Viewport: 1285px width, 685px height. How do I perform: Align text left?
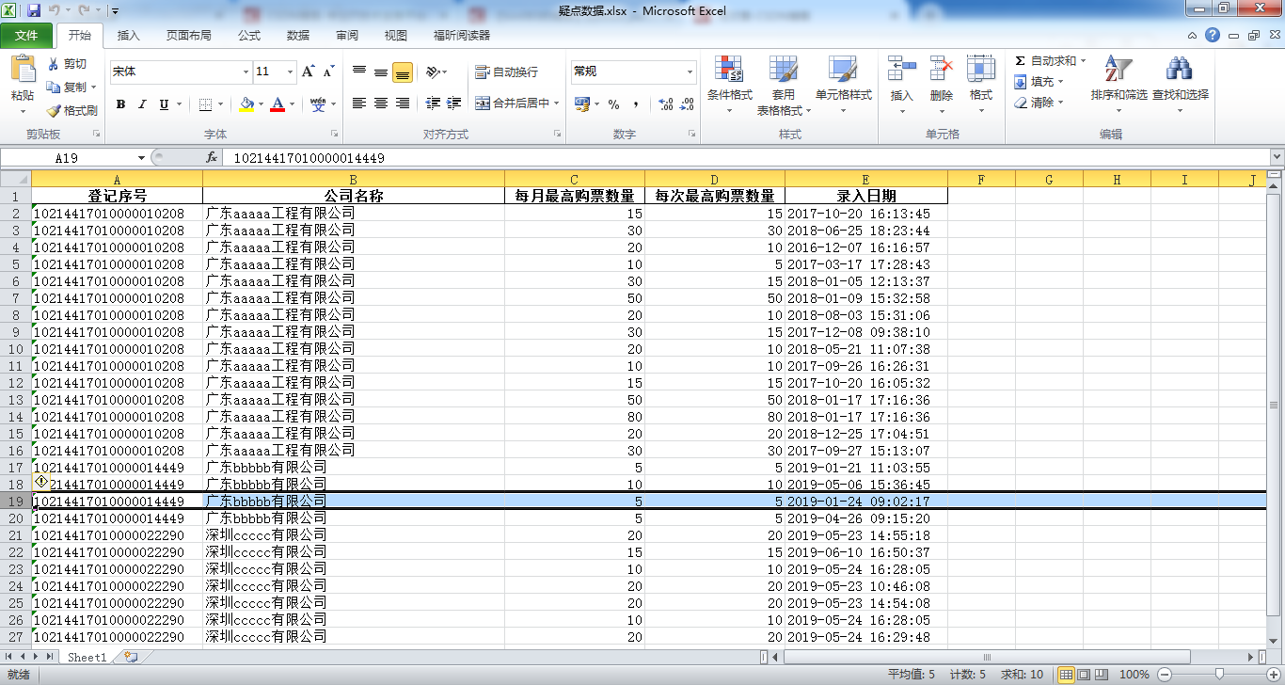pos(359,104)
